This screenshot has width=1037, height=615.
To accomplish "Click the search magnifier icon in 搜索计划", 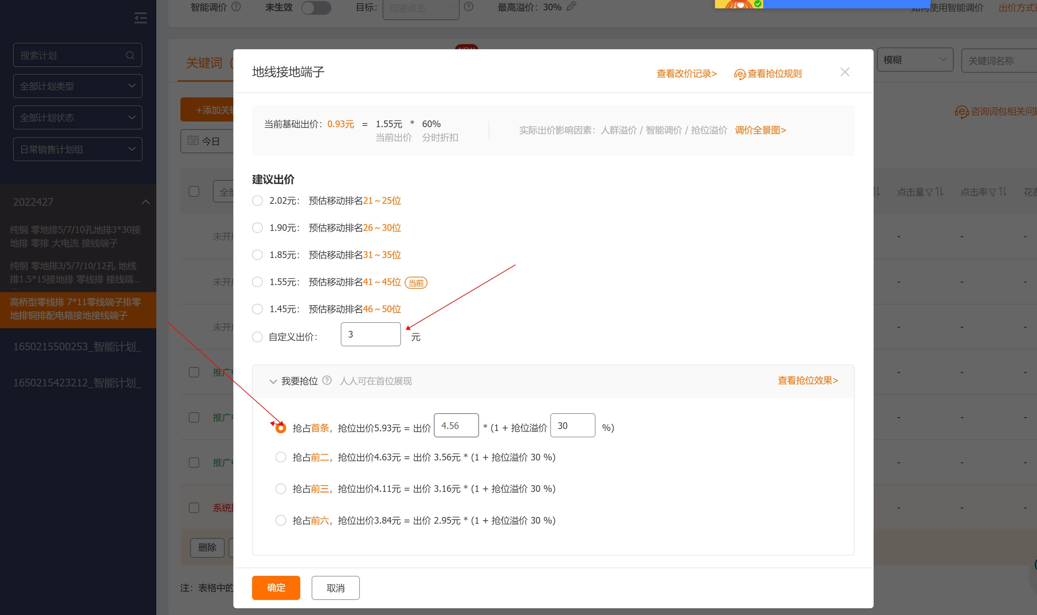I will 130,55.
